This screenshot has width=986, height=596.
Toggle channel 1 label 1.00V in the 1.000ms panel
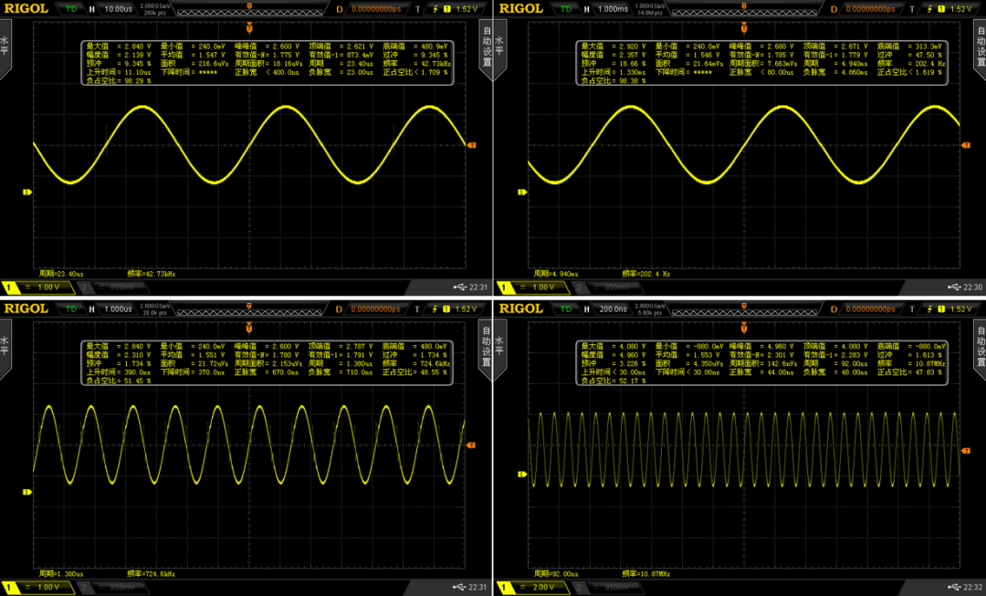tap(531, 288)
